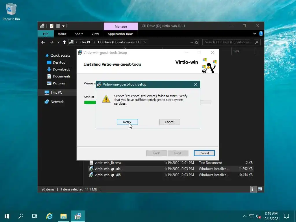296x222 pixels.
Task: Click the installer icon on the taskbar
Action: pos(78,216)
